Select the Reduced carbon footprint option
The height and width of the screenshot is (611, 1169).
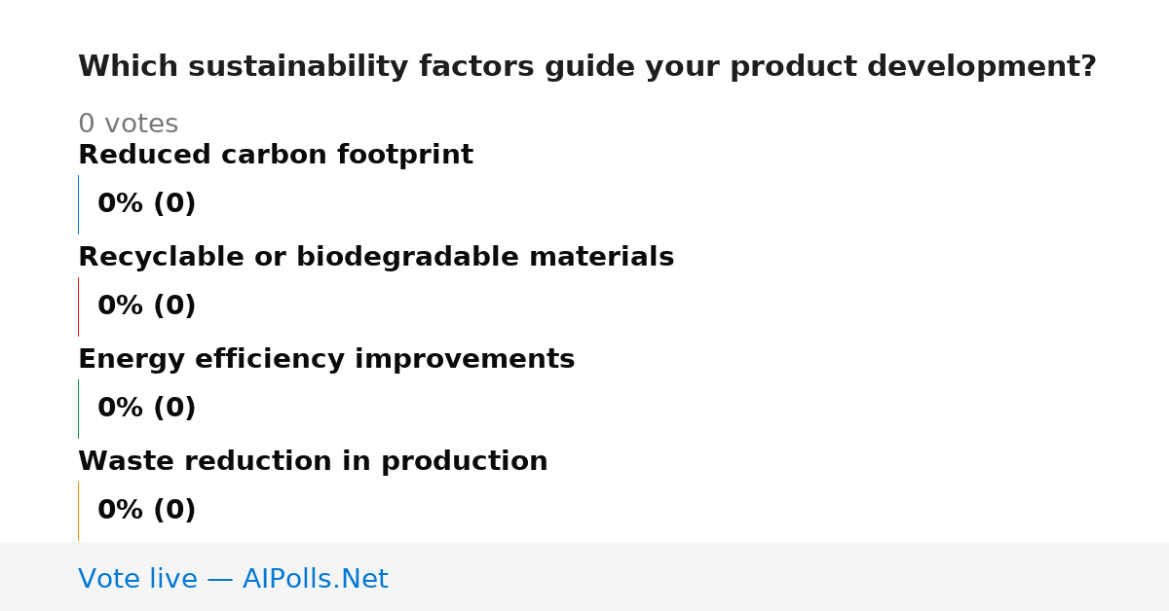(276, 156)
